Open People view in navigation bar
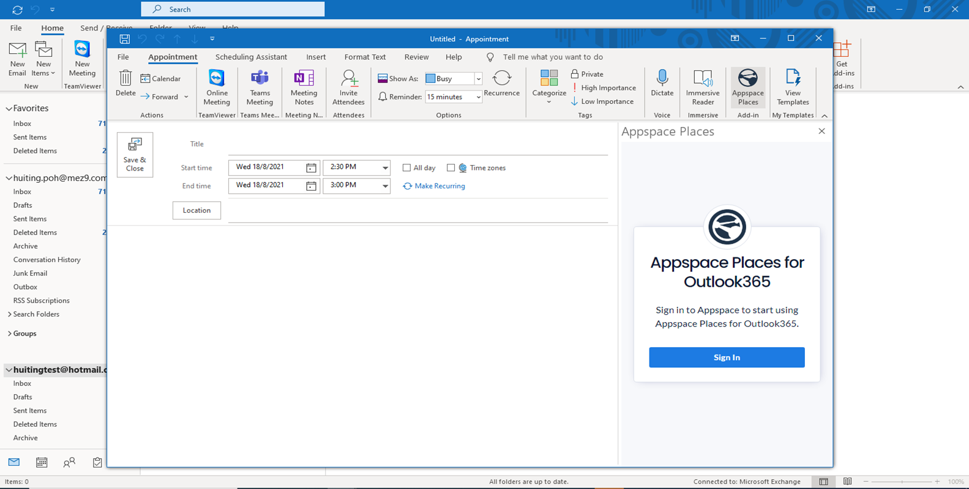The width and height of the screenshot is (969, 489). 69,462
